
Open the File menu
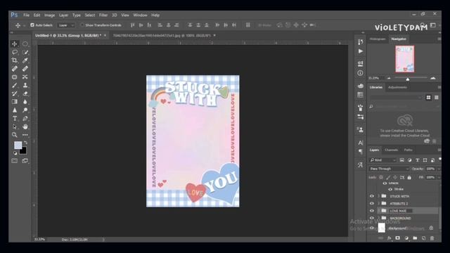tap(27, 15)
